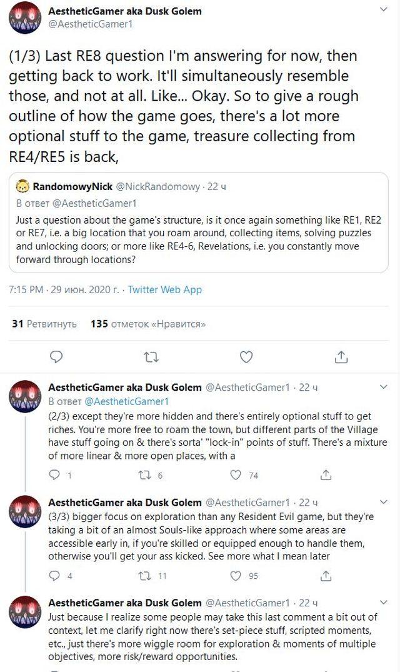The image size is (400, 672).
Task: Retweet the (3/3) tweet with 11 retweets
Action: pos(145,576)
